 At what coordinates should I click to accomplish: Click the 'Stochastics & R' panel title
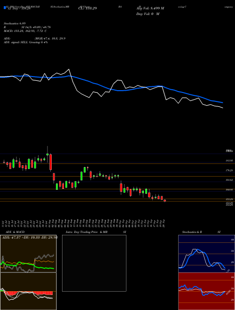click(192, 232)
